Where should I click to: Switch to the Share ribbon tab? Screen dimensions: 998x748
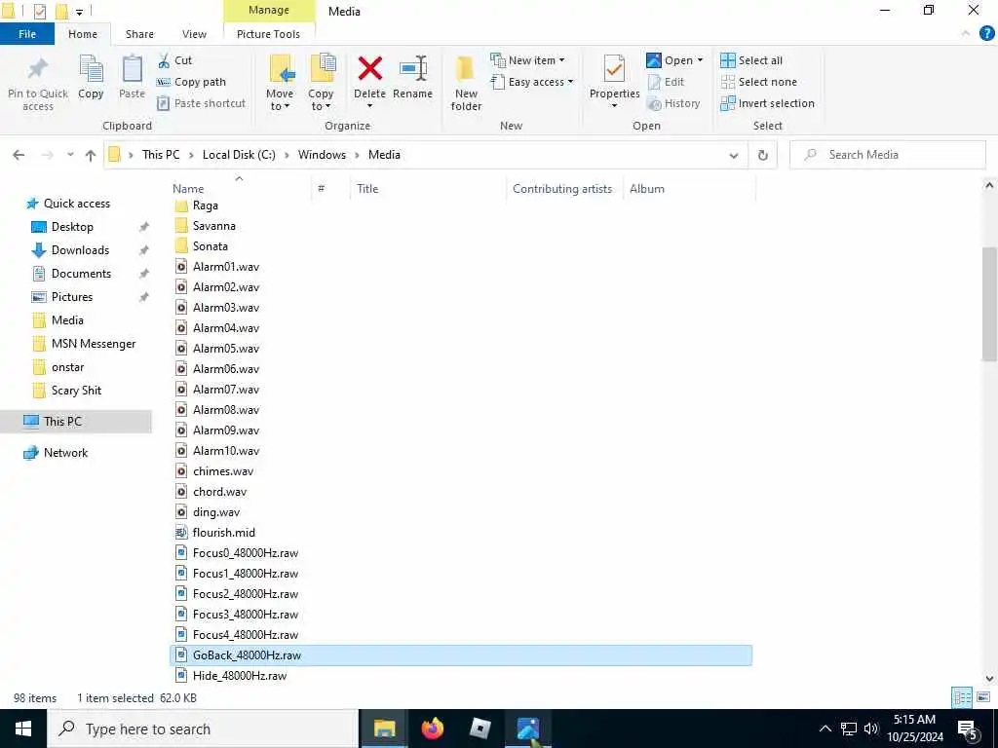[139, 34]
